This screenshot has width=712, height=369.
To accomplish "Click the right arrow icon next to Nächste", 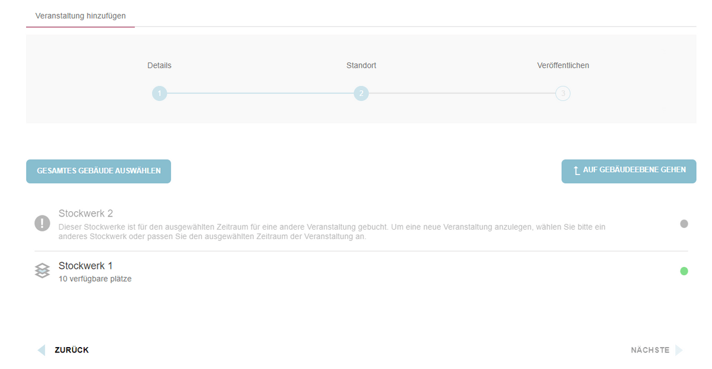I will [x=679, y=350].
